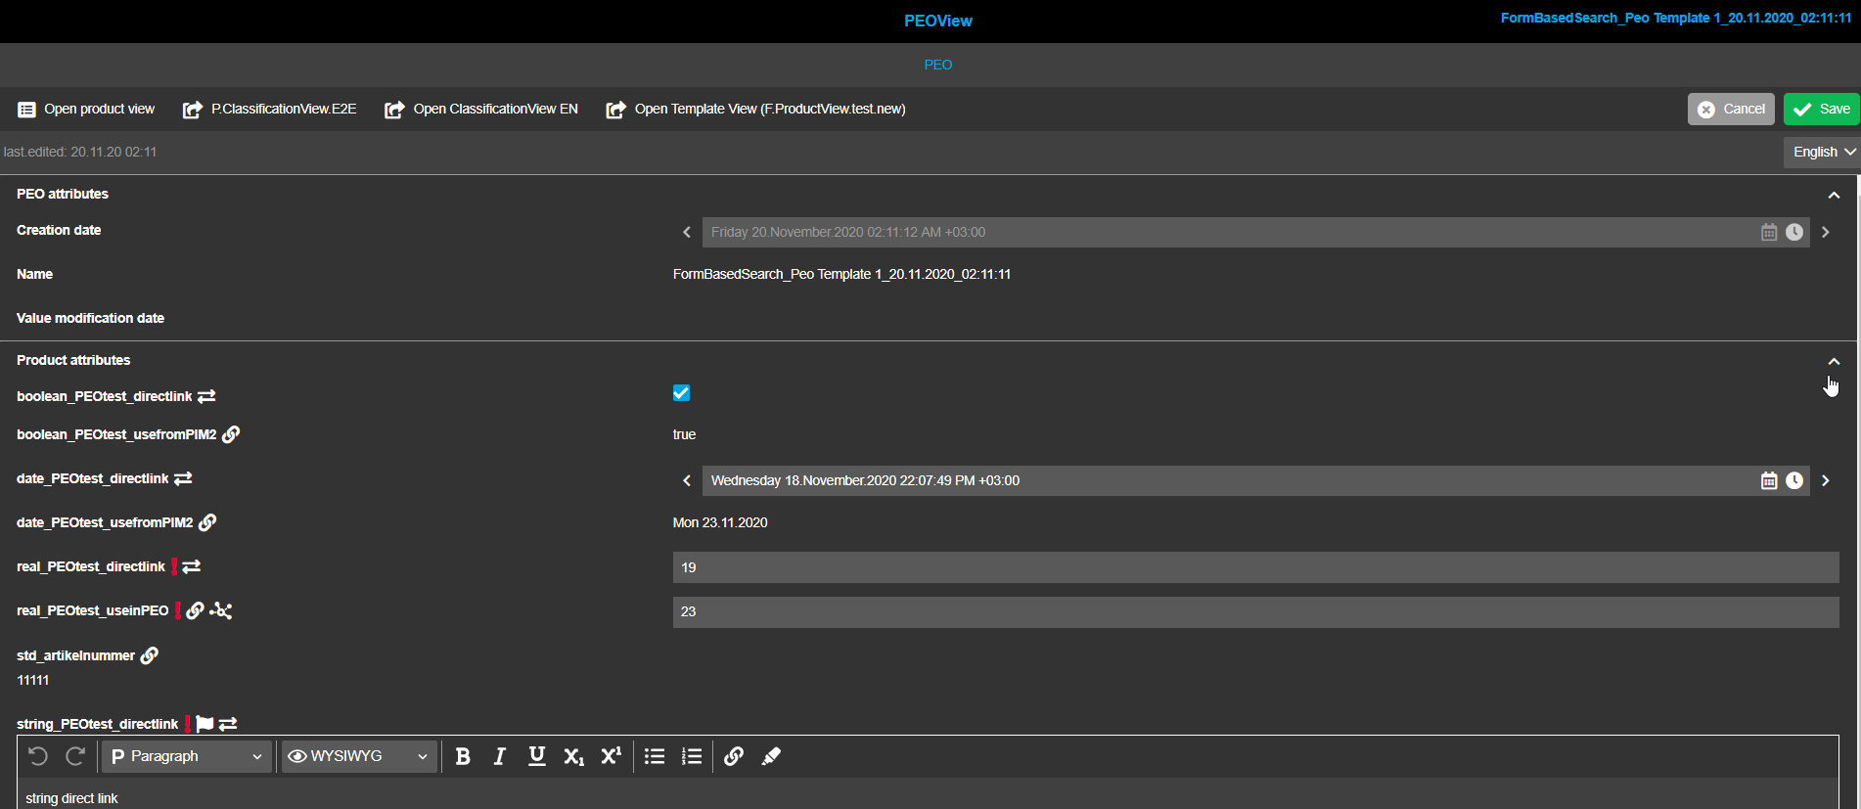The image size is (1861, 809).
Task: Step Creation date backward with left chevron
Action: [687, 232]
